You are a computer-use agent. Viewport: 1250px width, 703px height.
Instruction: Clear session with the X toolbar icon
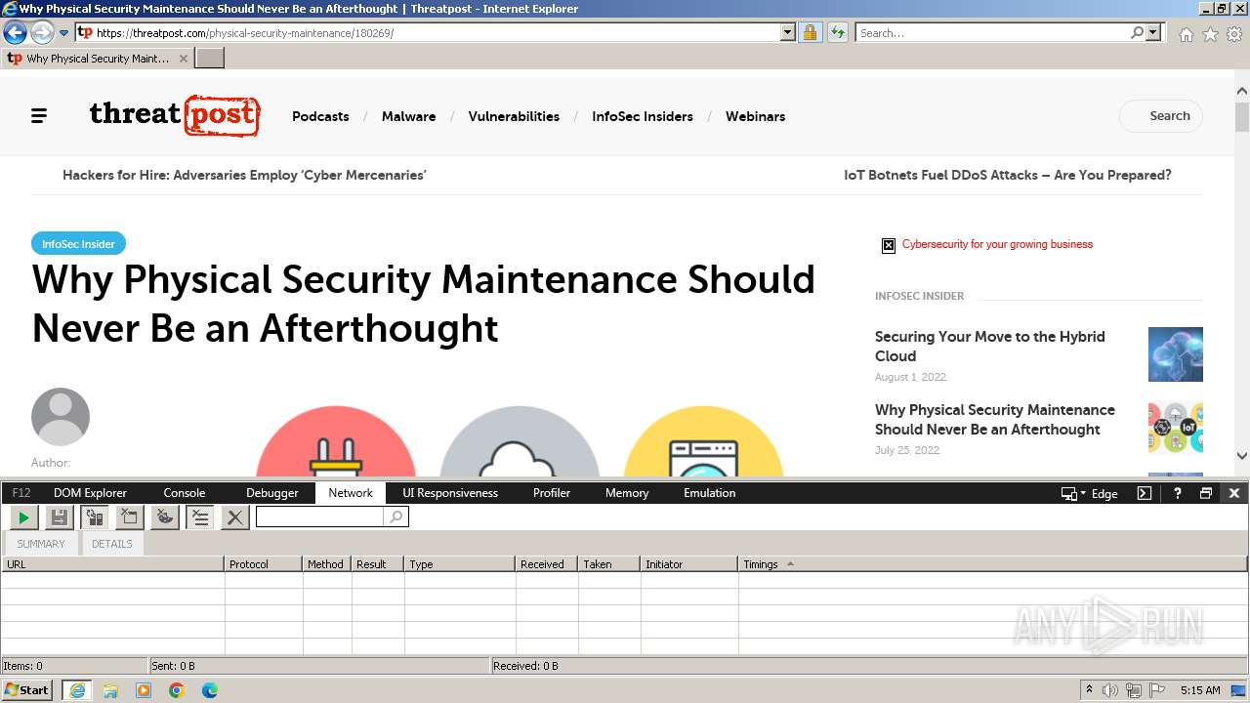tap(234, 517)
